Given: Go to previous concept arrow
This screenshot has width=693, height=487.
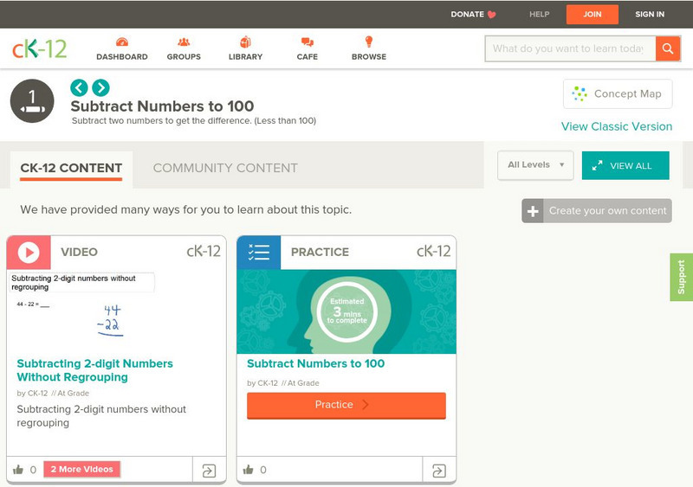Looking at the screenshot, I should coord(79,87).
